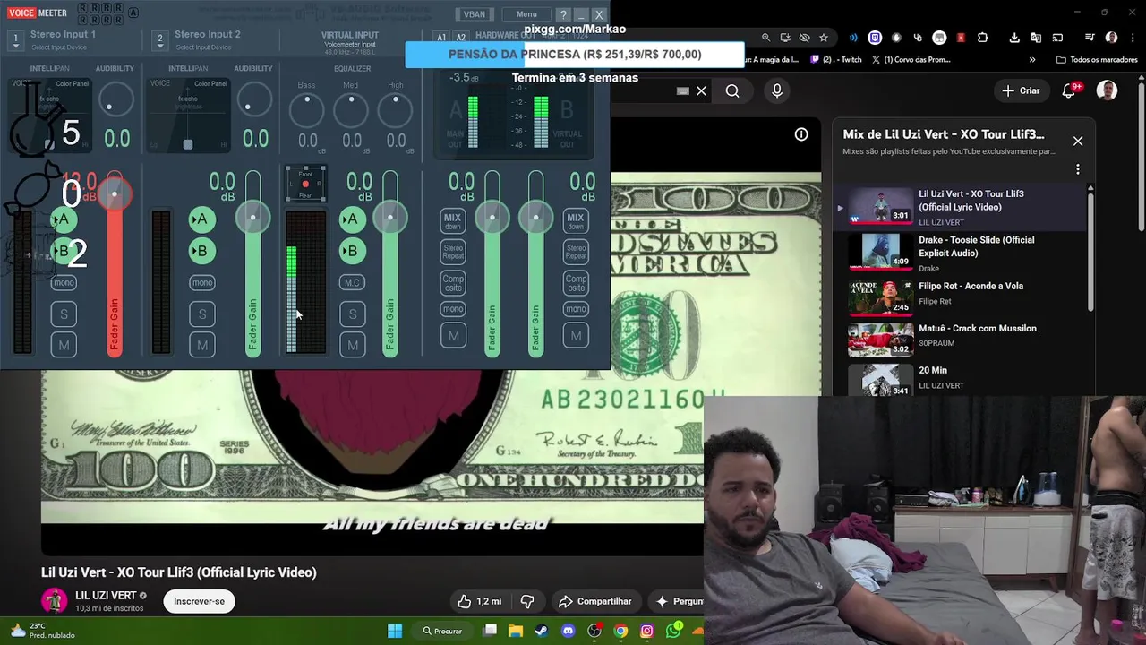
Task: Play Drake - Toosie Slide from playlist
Action: point(960,253)
